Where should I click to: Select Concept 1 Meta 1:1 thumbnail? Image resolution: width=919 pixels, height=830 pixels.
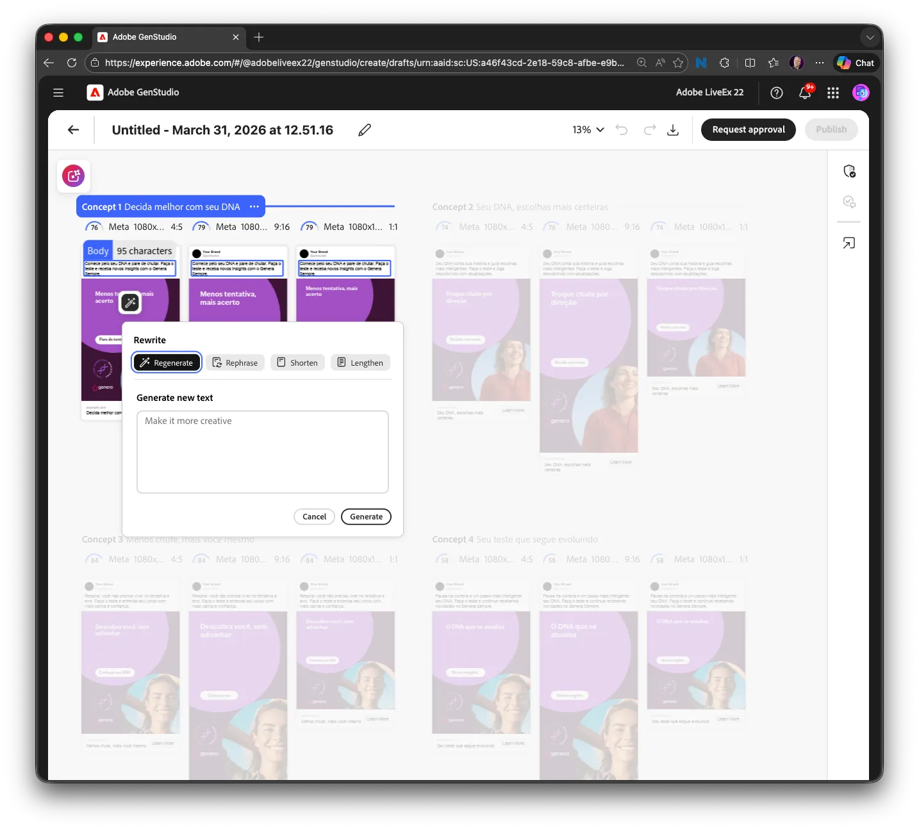coord(345,285)
